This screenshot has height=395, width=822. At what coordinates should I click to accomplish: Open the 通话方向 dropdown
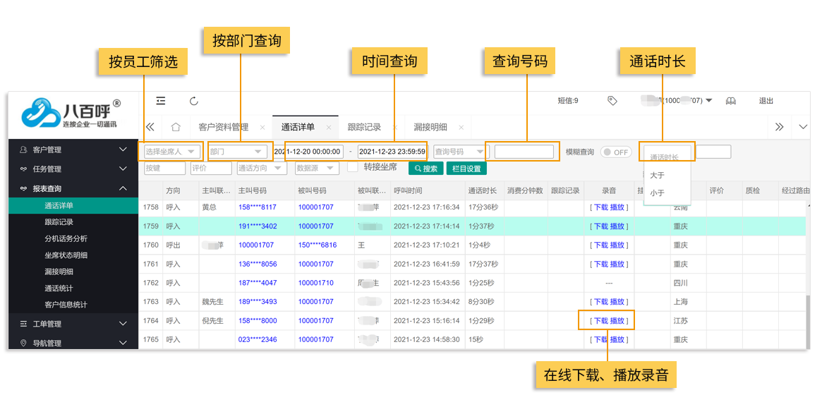(x=262, y=169)
